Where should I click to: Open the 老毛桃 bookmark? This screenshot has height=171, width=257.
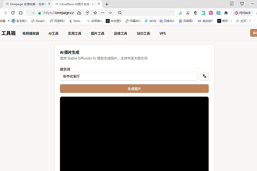point(19,21)
